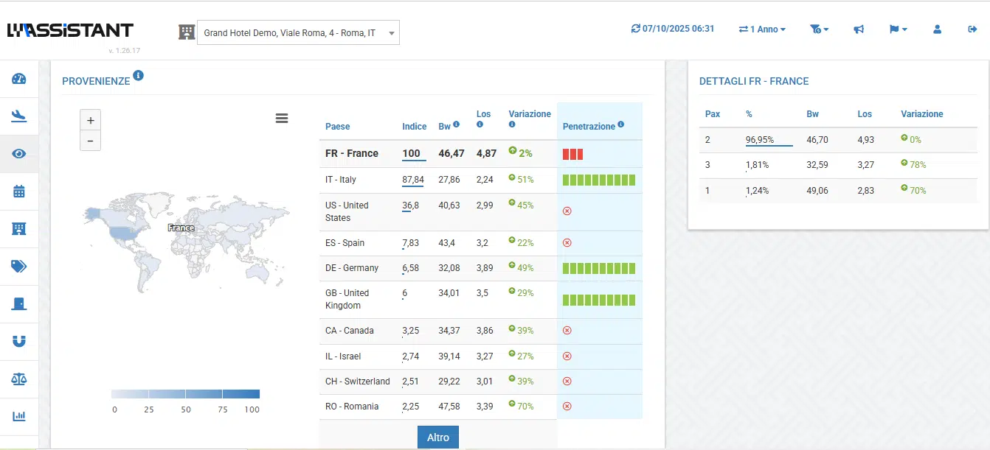Open the balance scale sidebar icon

tap(19, 379)
